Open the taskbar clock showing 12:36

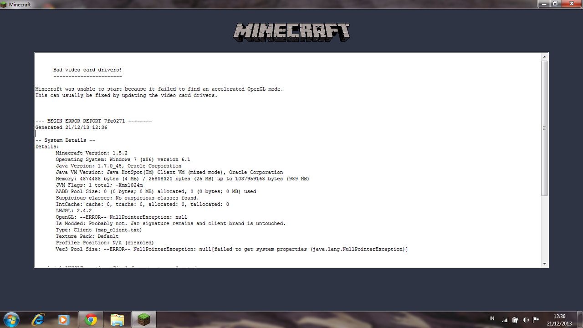tap(559, 320)
